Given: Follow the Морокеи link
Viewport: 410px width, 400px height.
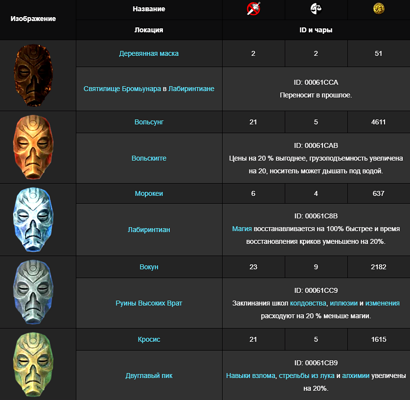Looking at the screenshot, I should (149, 193).
